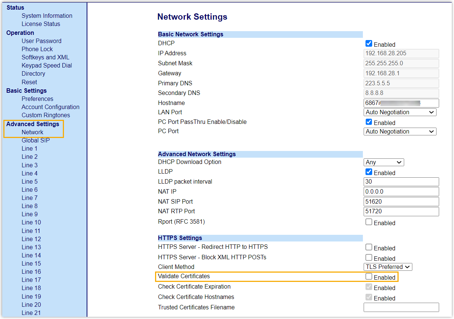Expand the PC Port dropdown
This screenshot has height=319, width=454.
tap(400, 132)
